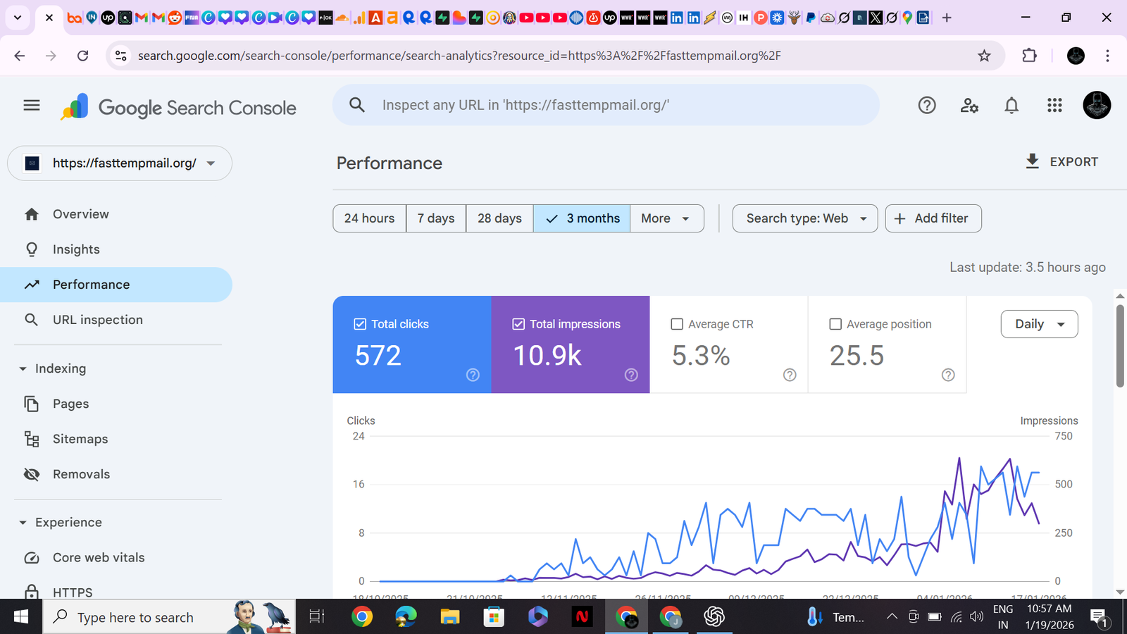The width and height of the screenshot is (1127, 634).
Task: Open the Removals section
Action: coord(81,473)
